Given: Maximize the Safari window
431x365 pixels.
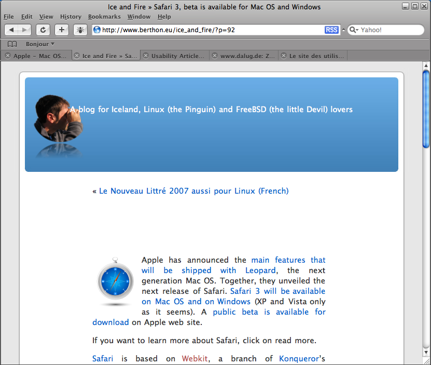Looking at the screenshot, I should click(415, 6).
